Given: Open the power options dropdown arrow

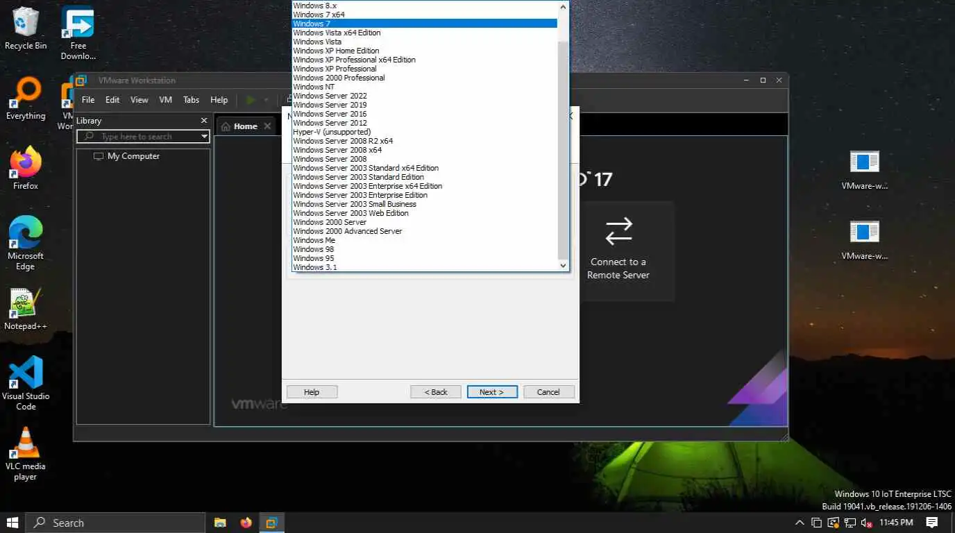Looking at the screenshot, I should tap(266, 100).
